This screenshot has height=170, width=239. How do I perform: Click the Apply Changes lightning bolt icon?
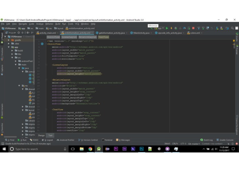pos(171,28)
